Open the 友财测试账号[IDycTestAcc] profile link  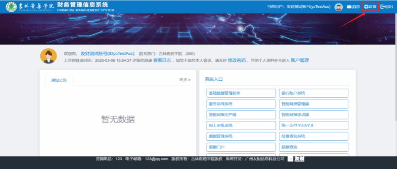107,53
